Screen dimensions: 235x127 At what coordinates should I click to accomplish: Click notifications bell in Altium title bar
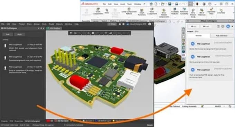click(120, 24)
